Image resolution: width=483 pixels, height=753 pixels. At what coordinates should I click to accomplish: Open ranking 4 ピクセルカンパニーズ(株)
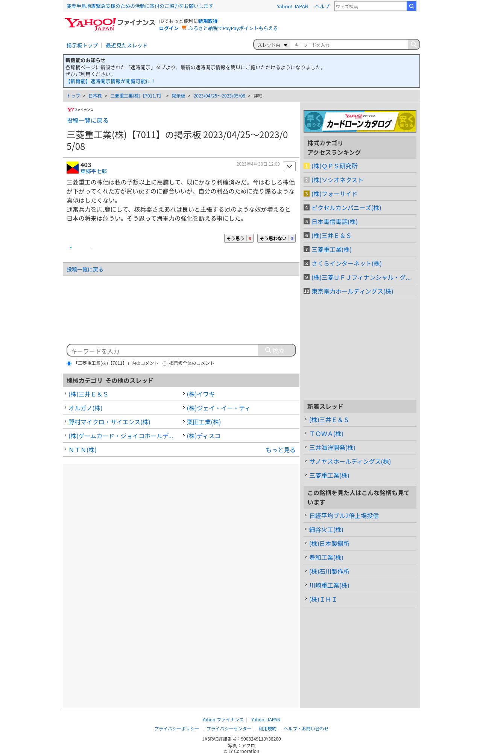(x=346, y=208)
